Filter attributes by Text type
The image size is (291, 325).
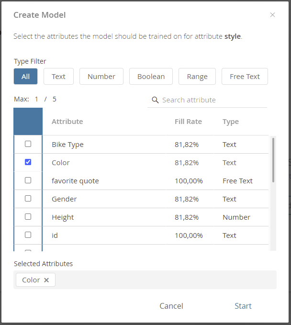58,77
